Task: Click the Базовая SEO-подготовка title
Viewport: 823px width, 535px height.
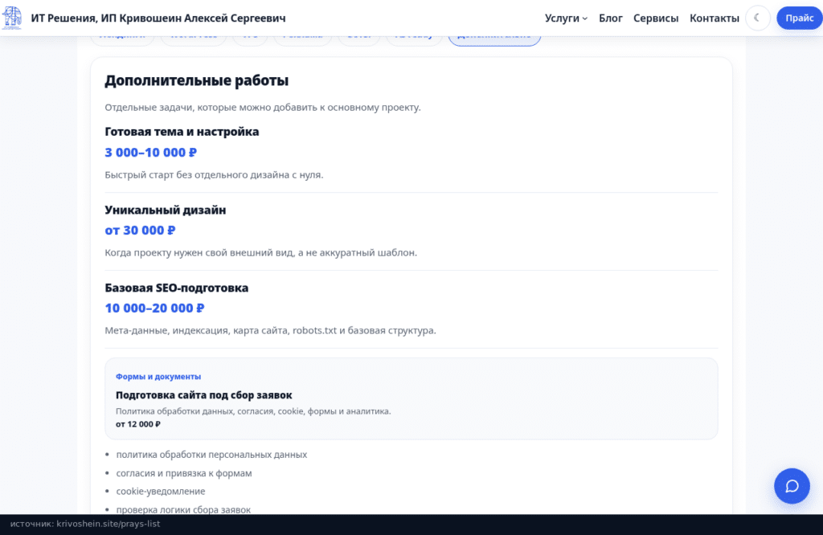Action: click(x=176, y=288)
